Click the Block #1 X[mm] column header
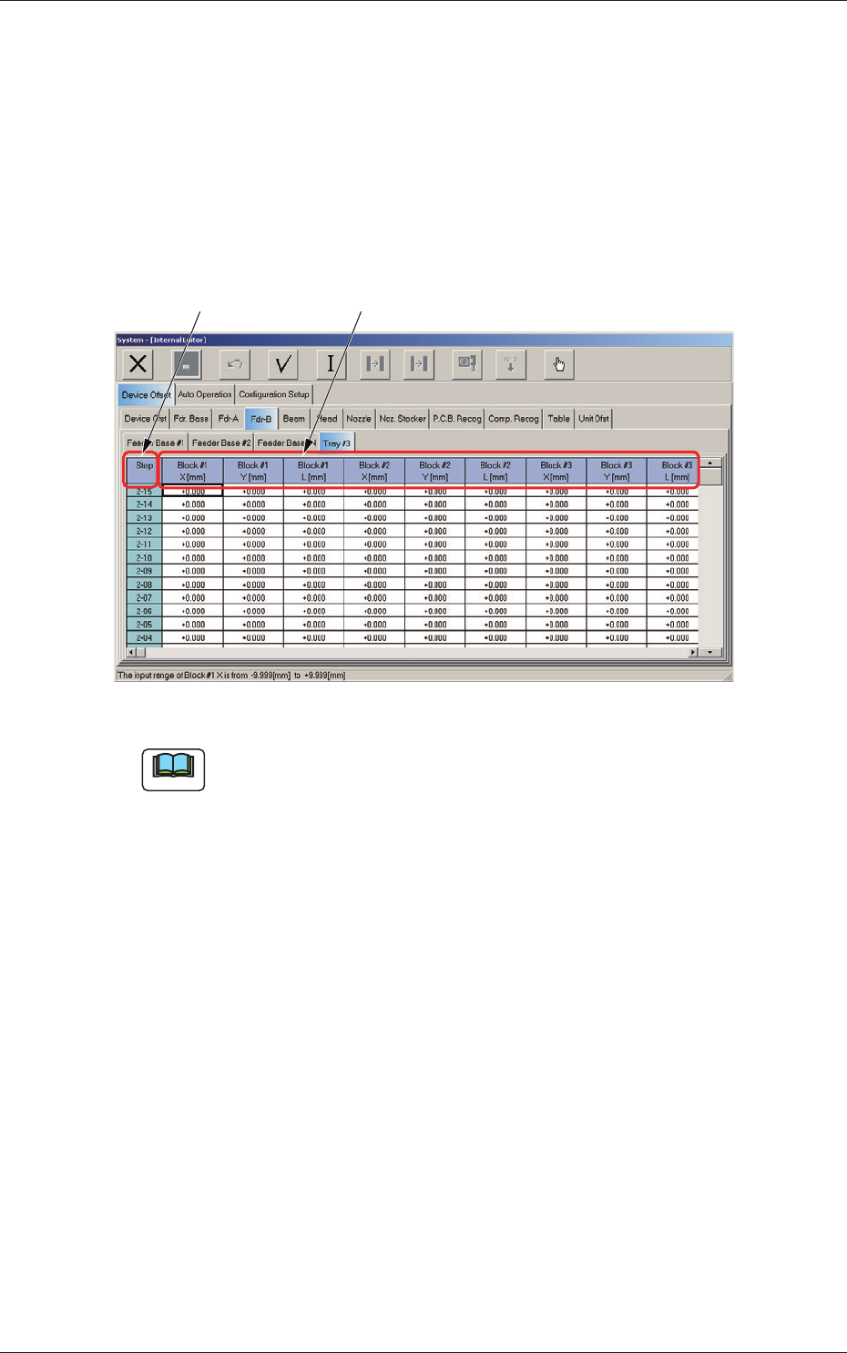 pyautogui.click(x=193, y=471)
